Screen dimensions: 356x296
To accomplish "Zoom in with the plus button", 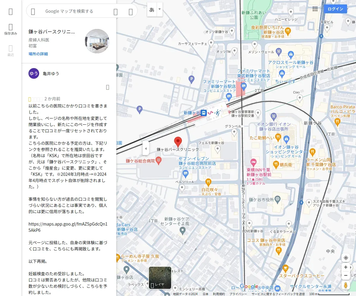I will tap(346, 267).
